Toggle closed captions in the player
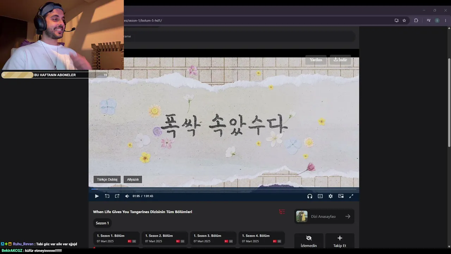Viewport: 451px width, 254px height. pyautogui.click(x=320, y=196)
